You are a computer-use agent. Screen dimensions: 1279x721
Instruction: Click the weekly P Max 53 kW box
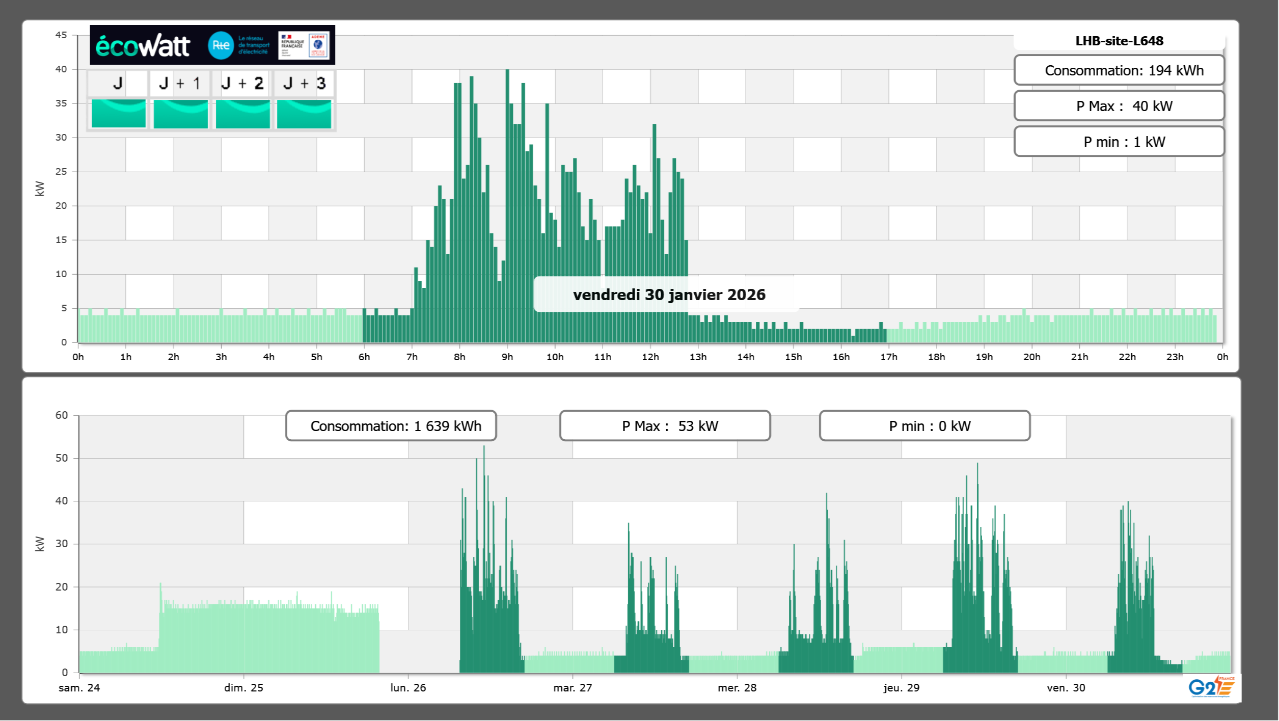(665, 426)
